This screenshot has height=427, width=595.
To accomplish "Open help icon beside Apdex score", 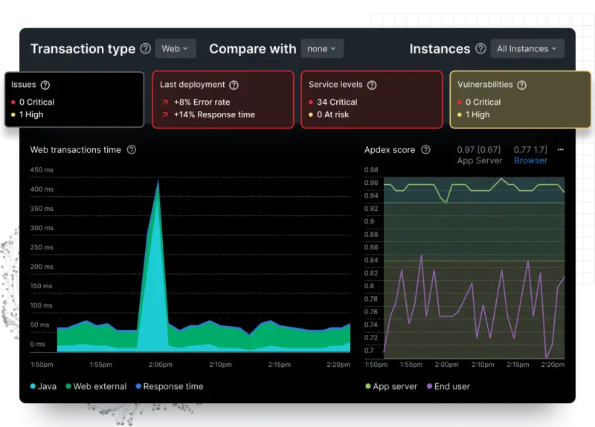I will click(x=425, y=150).
